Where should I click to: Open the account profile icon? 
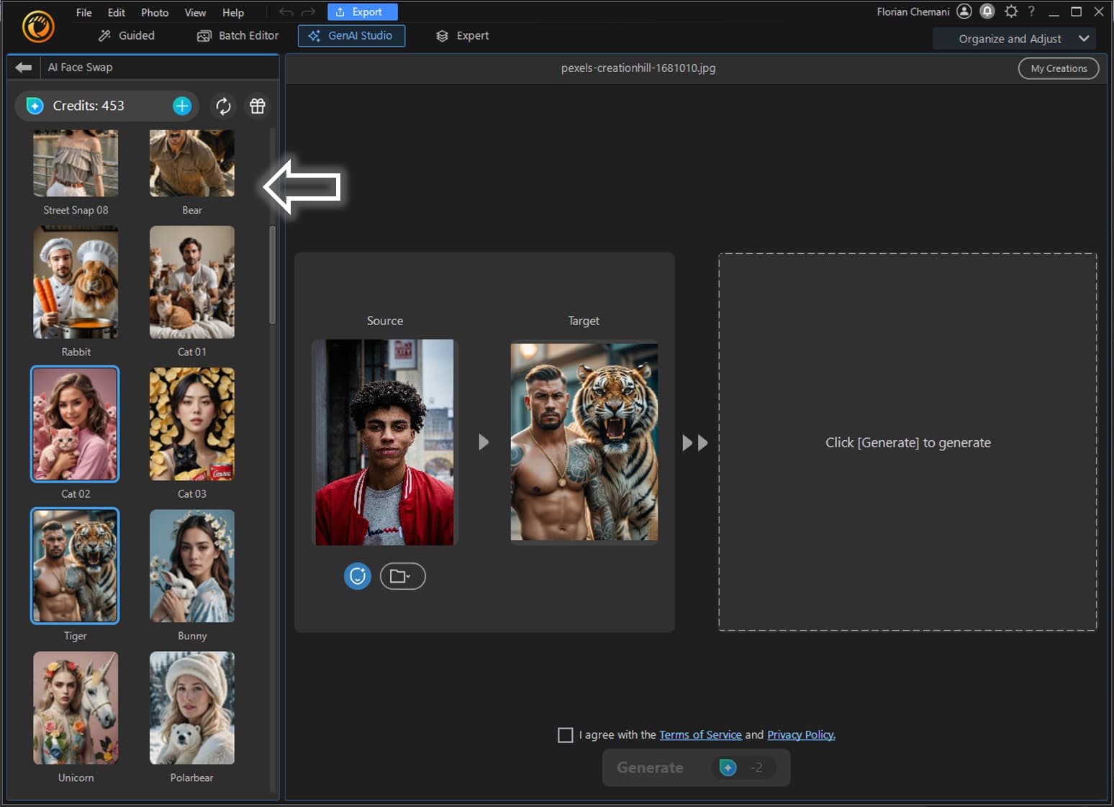coord(964,12)
